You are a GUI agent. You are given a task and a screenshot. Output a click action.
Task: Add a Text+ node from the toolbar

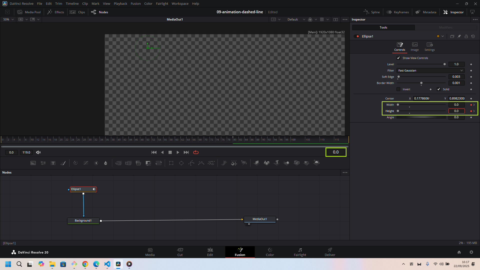point(53,163)
